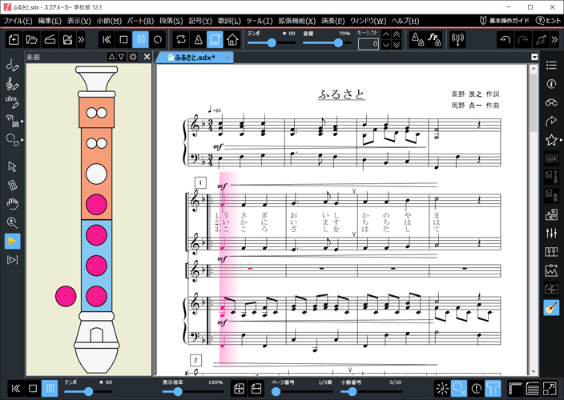The image size is (564, 400).
Task: Click the key shift value field
Action: point(369,44)
